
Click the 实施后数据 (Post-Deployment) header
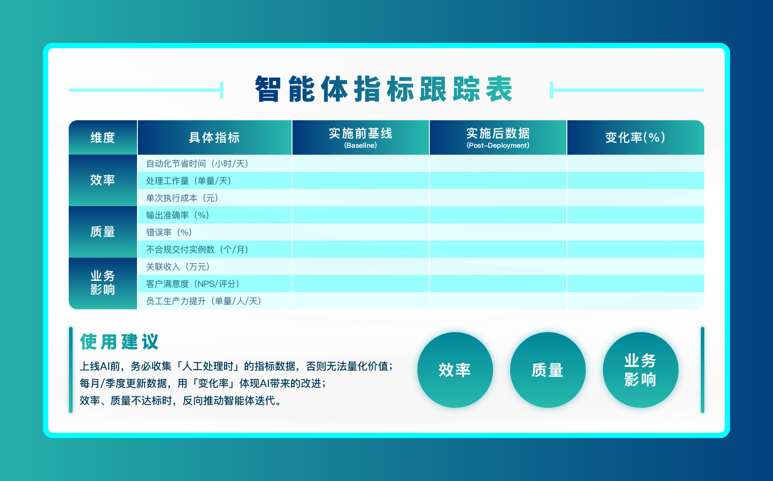tap(498, 137)
